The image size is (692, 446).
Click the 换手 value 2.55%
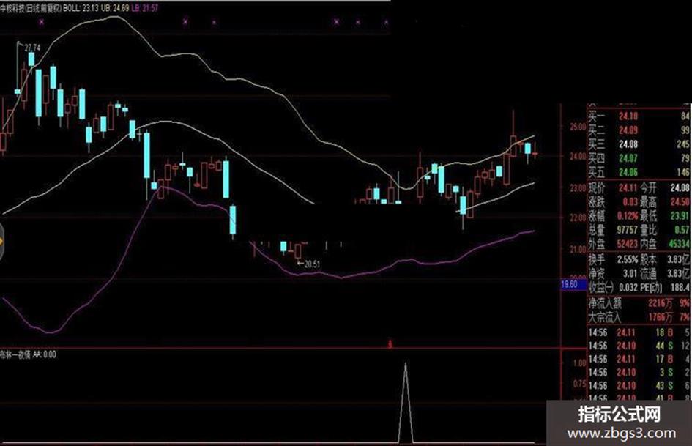[627, 260]
